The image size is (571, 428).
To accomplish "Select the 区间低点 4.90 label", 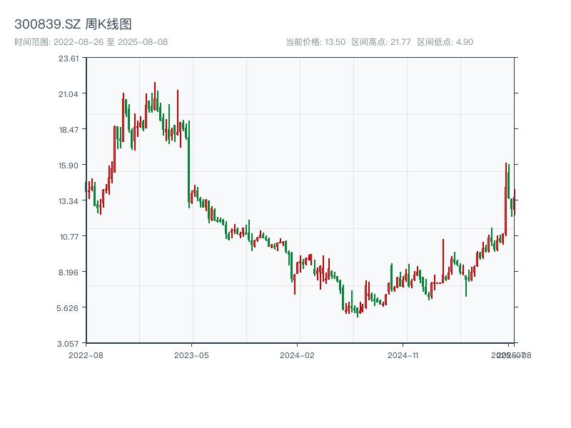I will [445, 42].
